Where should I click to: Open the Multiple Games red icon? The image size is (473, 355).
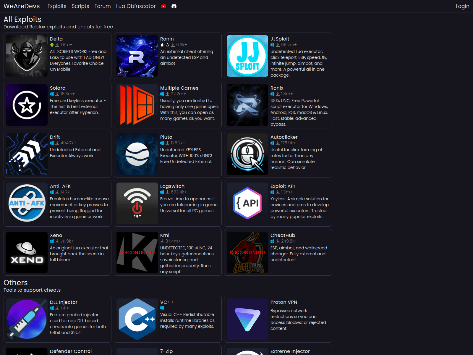[x=137, y=105]
